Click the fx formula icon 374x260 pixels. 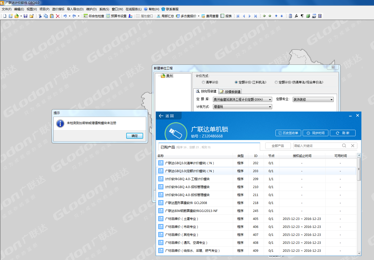click(x=296, y=16)
